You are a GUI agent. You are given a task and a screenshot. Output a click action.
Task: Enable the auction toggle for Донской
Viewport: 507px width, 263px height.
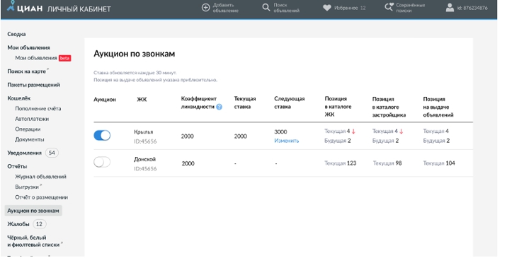(x=102, y=162)
